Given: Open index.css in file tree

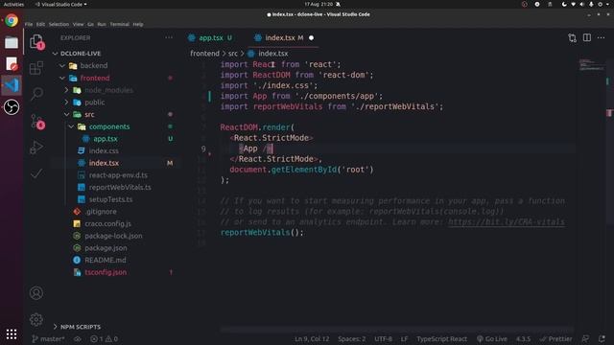Looking at the screenshot, I should (x=104, y=150).
